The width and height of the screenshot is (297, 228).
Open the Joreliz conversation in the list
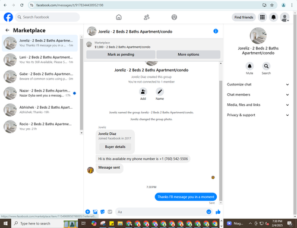40,43
